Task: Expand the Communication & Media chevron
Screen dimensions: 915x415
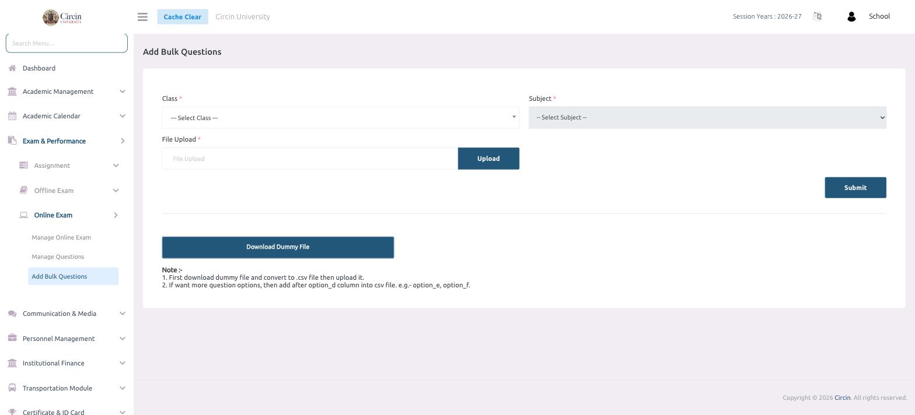Action: [123, 314]
